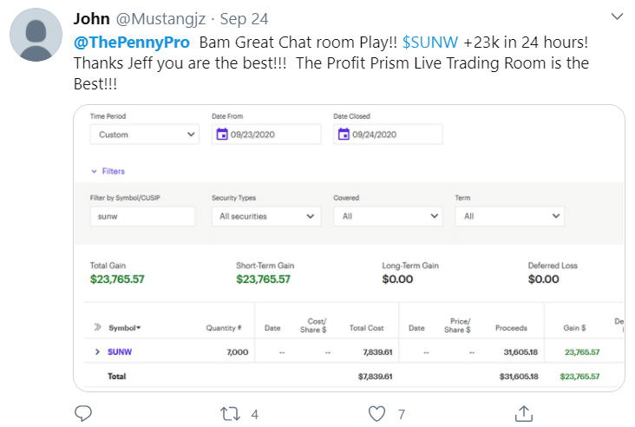Click the reply speech bubble icon
Image resolution: width=635 pixels, height=427 pixels.
(83, 414)
